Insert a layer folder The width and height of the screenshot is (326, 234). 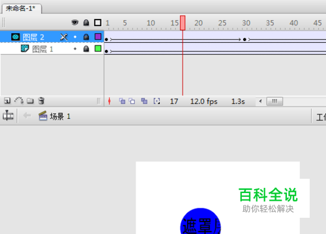coord(30,101)
